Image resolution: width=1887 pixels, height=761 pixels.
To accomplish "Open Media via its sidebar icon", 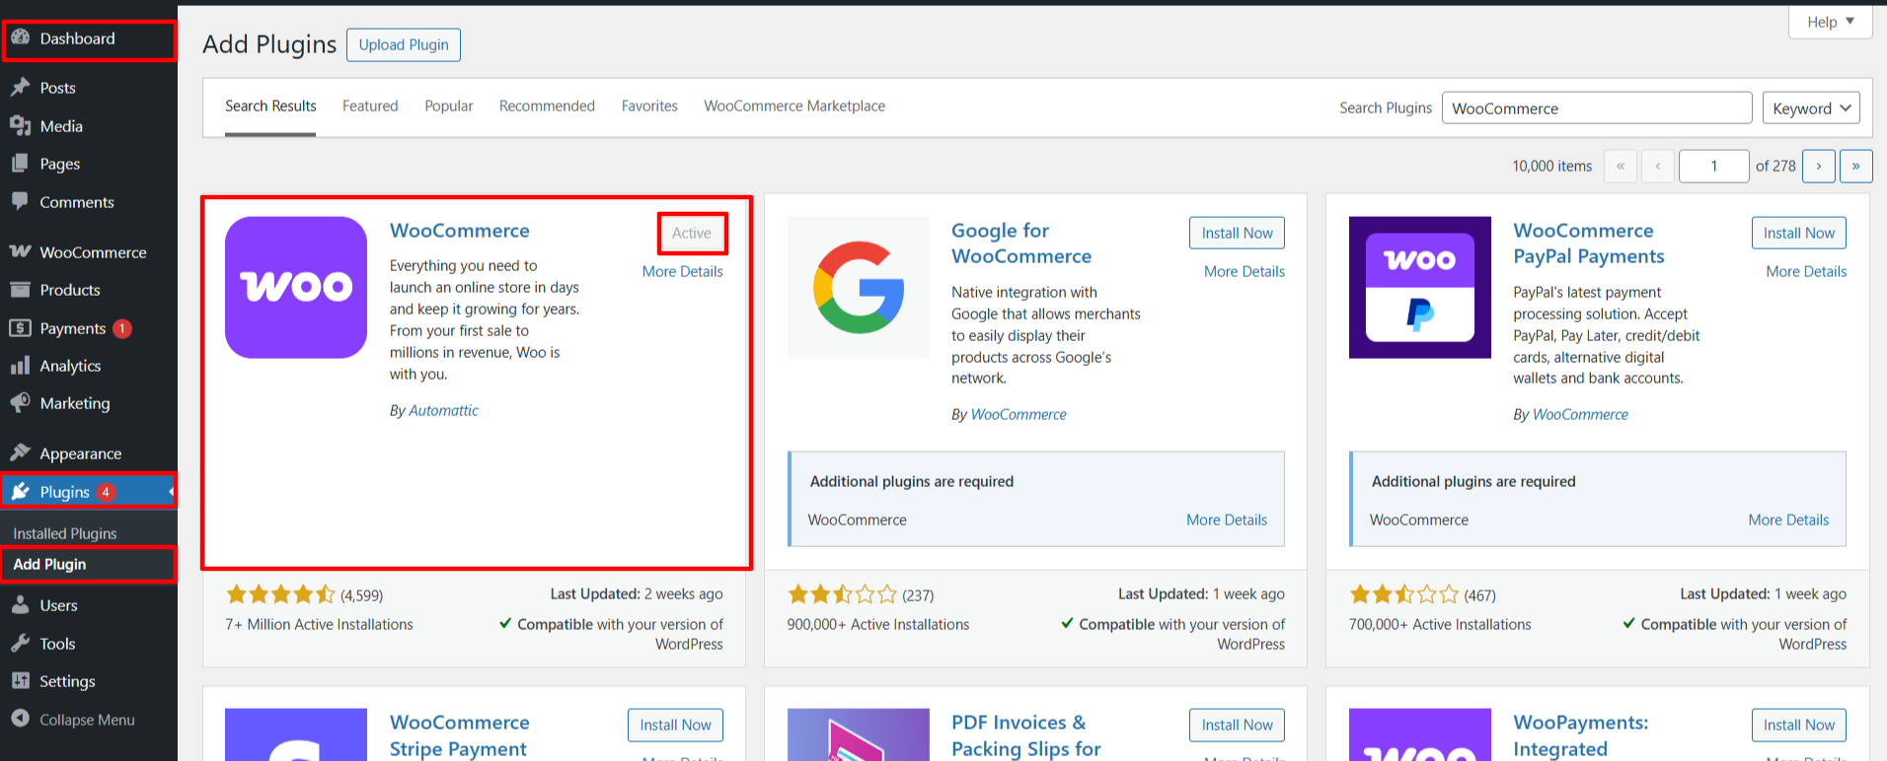I will pyautogui.click(x=21, y=125).
